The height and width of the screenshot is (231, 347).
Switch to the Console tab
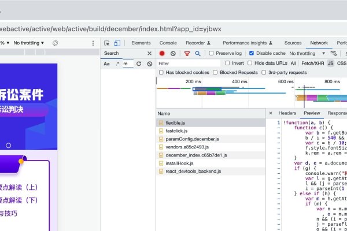tap(168, 43)
